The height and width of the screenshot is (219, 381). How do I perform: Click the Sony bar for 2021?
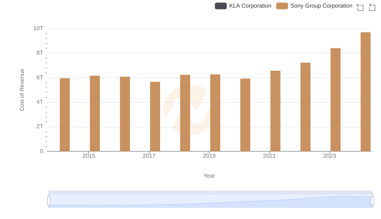tap(275, 111)
